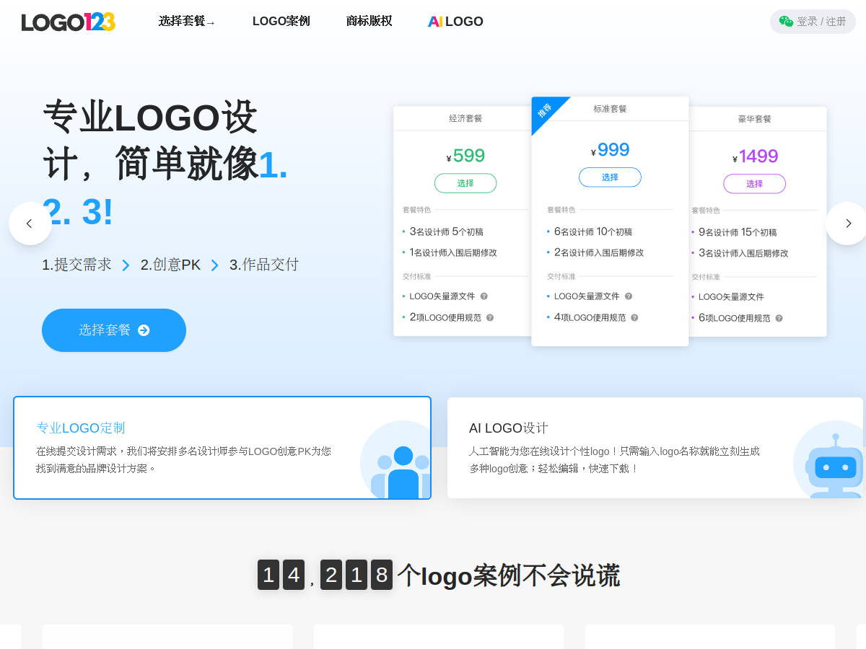Screen dimensions: 866x649
Task: Click 登录 / 注册 login button
Action: point(813,22)
